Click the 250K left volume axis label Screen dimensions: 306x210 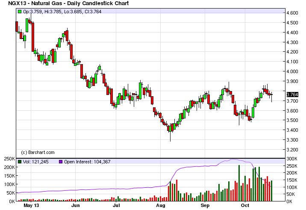9,159
